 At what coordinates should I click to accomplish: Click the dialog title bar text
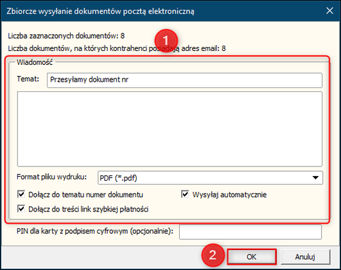100,11
